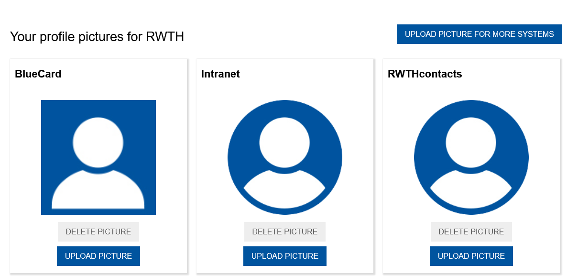Upload a picture for RWTHcontacts

pos(471,256)
